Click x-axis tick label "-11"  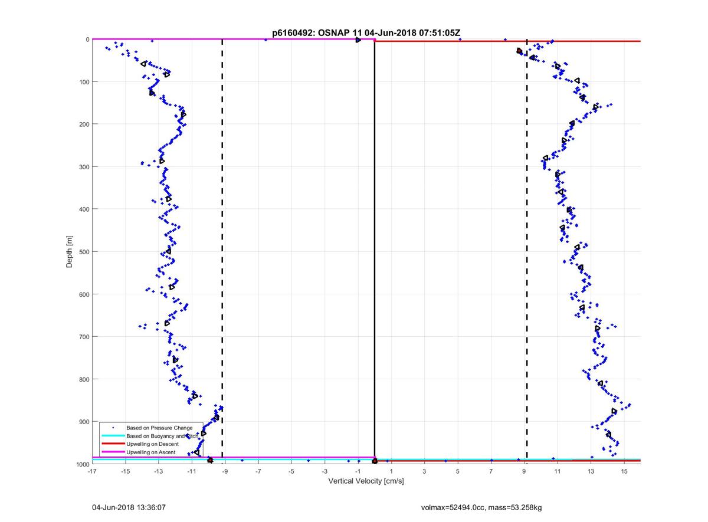(191, 471)
